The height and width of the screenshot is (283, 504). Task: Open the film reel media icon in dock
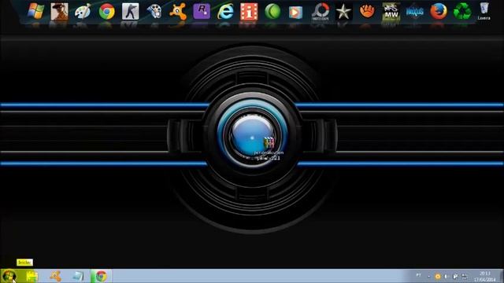click(154, 12)
